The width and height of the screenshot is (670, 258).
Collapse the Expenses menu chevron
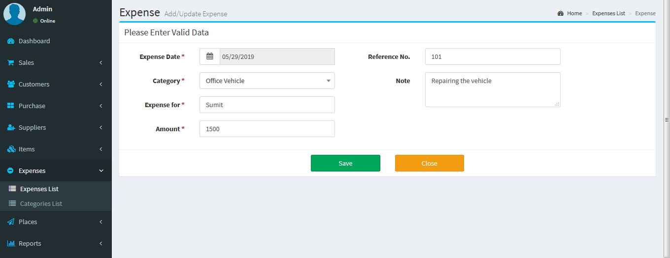point(101,171)
